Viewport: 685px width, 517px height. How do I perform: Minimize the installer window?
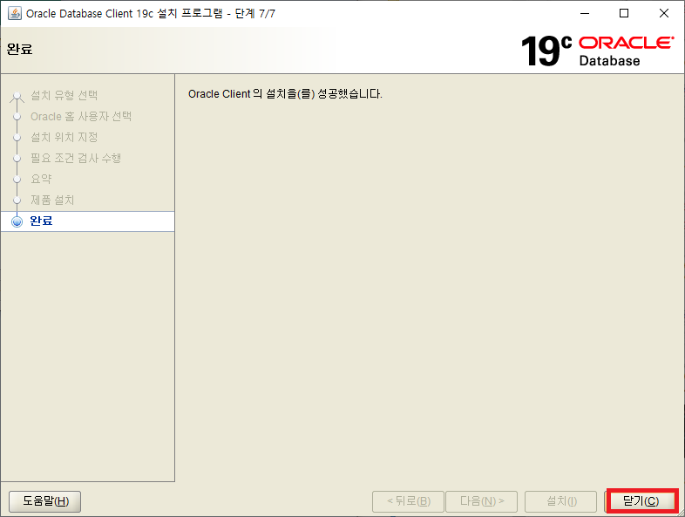click(585, 14)
